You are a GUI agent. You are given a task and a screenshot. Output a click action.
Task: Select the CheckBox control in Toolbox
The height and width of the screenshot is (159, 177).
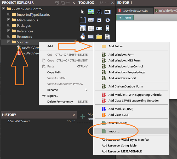pyautogui.click(x=99, y=20)
